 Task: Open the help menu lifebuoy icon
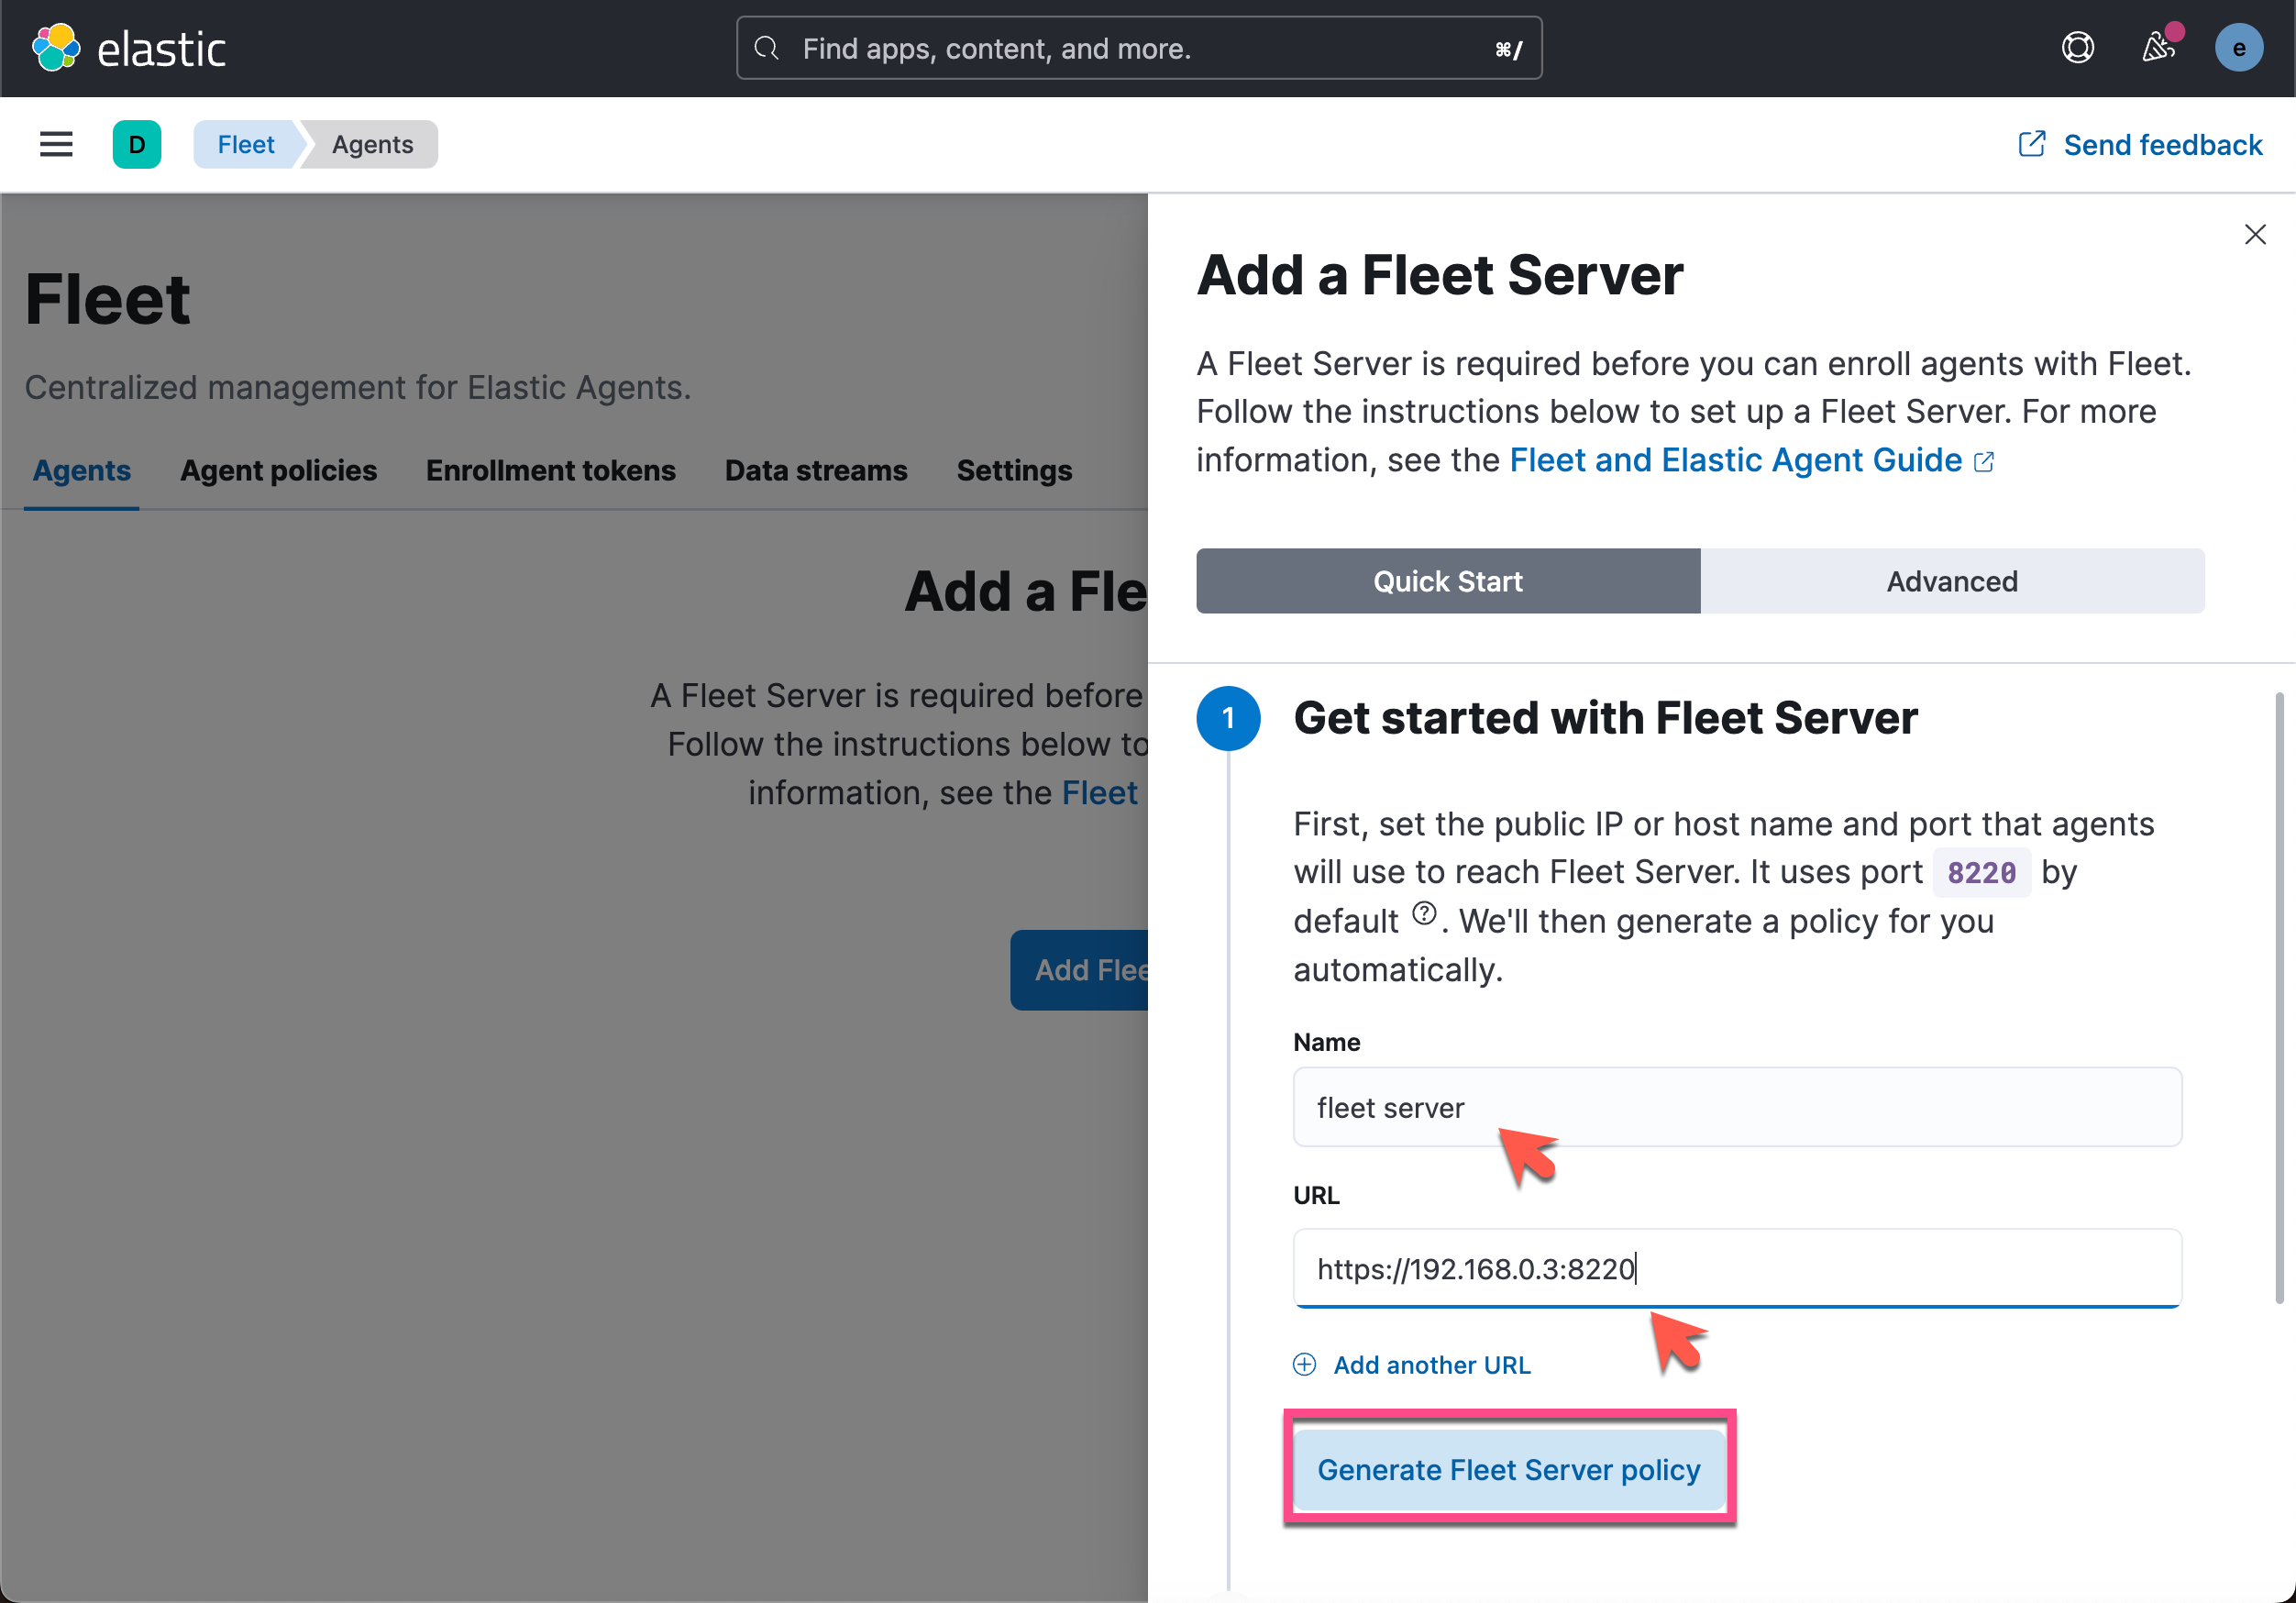pyautogui.click(x=2077, y=48)
